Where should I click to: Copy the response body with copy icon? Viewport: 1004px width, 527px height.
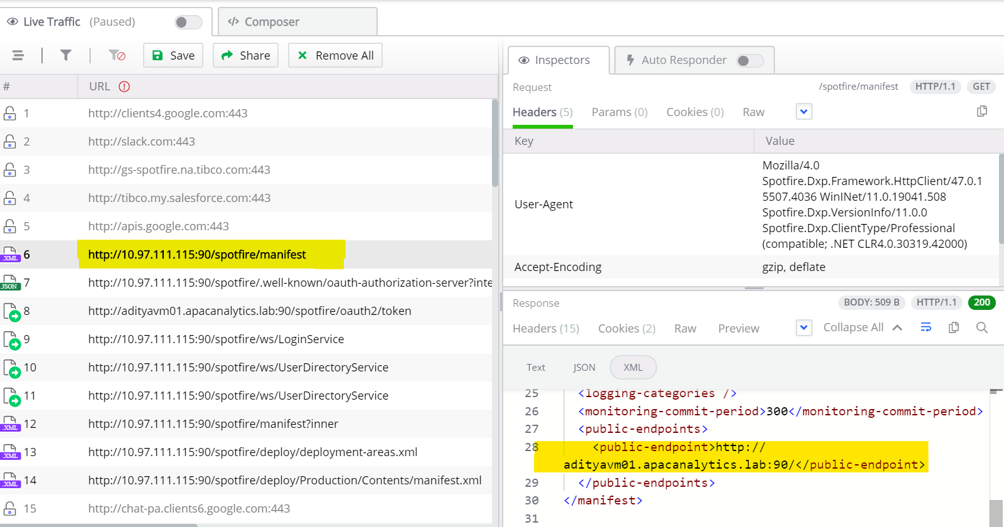pos(954,327)
